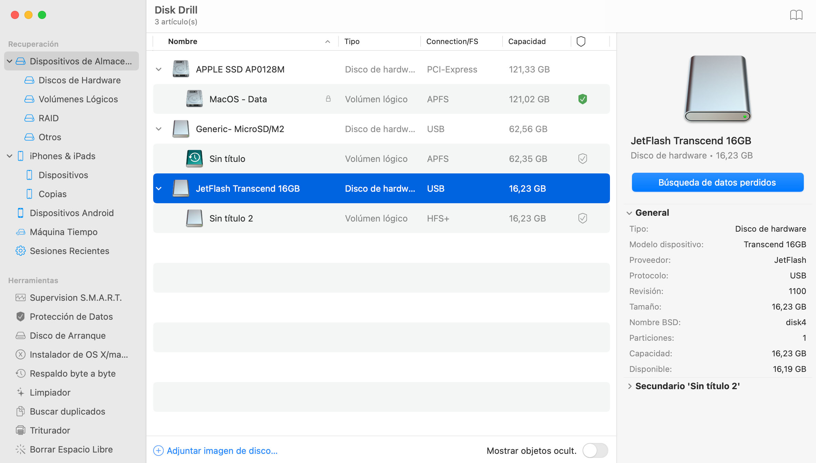Open Copias under iPhones & iPads
This screenshot has height=463, width=816.
pyautogui.click(x=53, y=194)
